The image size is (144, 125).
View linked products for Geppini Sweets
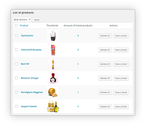tap(121, 107)
